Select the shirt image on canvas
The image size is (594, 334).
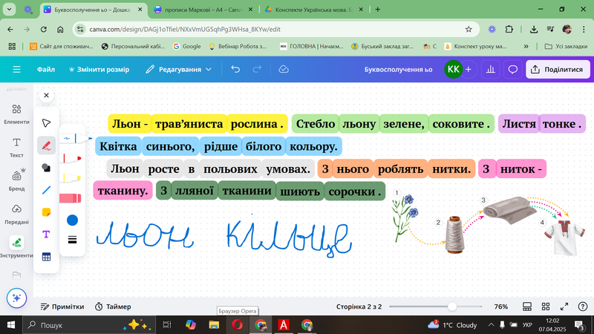point(564,238)
